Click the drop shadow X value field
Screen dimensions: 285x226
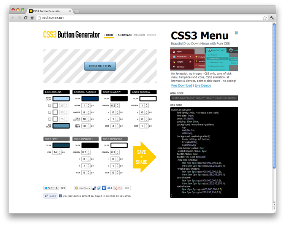click(x=113, y=112)
